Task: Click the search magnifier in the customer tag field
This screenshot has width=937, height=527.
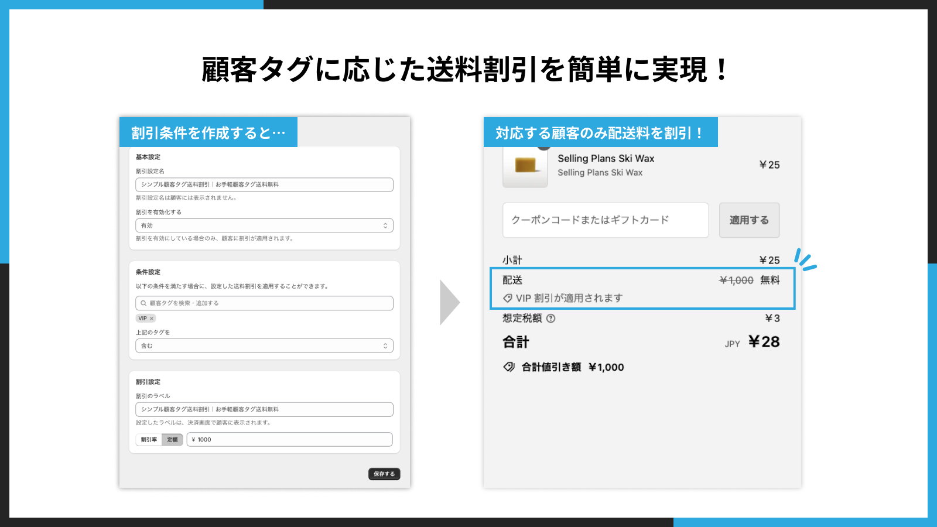Action: 142,303
